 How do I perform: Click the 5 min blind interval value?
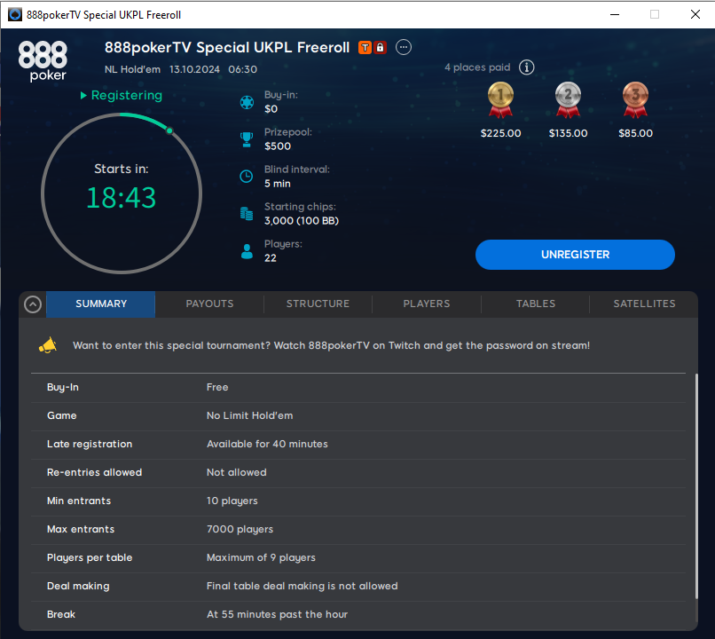pos(278,184)
